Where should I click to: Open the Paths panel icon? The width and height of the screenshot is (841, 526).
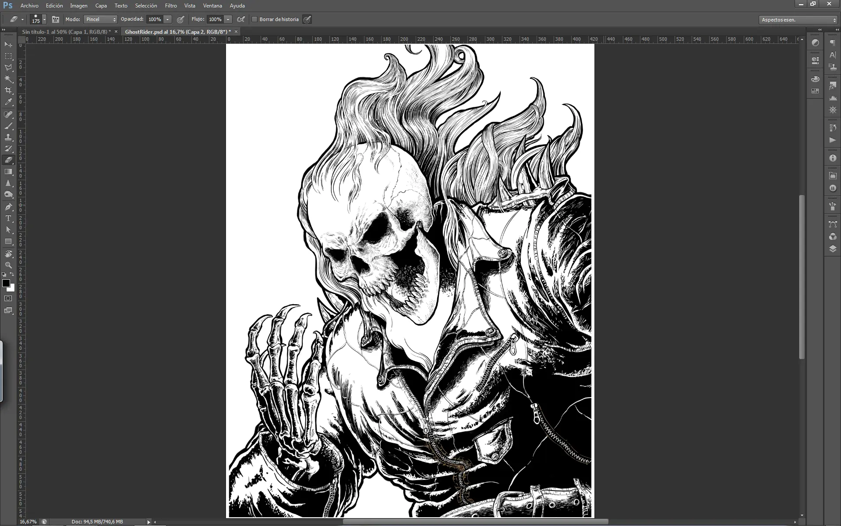833,224
